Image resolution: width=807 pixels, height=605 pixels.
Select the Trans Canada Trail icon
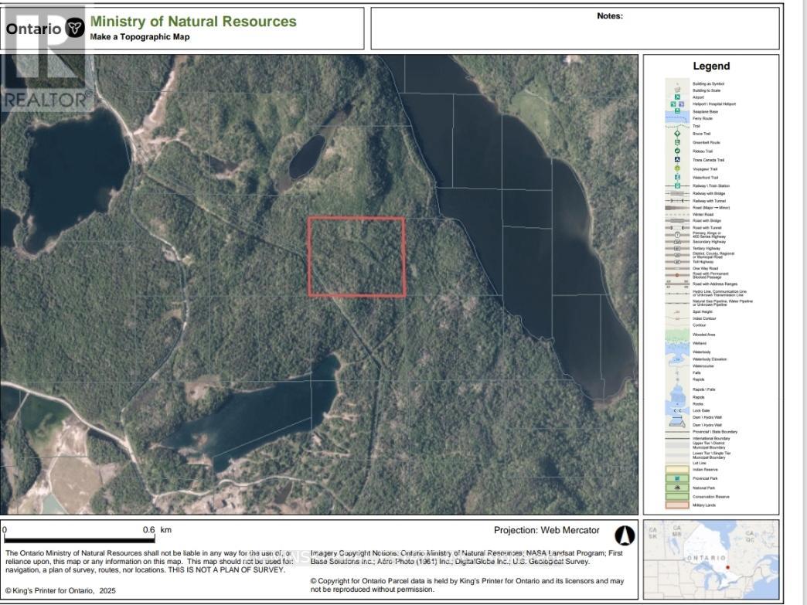(677, 160)
